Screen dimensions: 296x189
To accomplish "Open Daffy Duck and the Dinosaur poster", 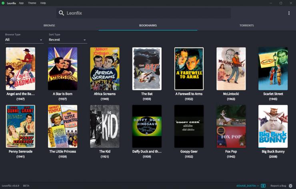I will coord(147,126).
